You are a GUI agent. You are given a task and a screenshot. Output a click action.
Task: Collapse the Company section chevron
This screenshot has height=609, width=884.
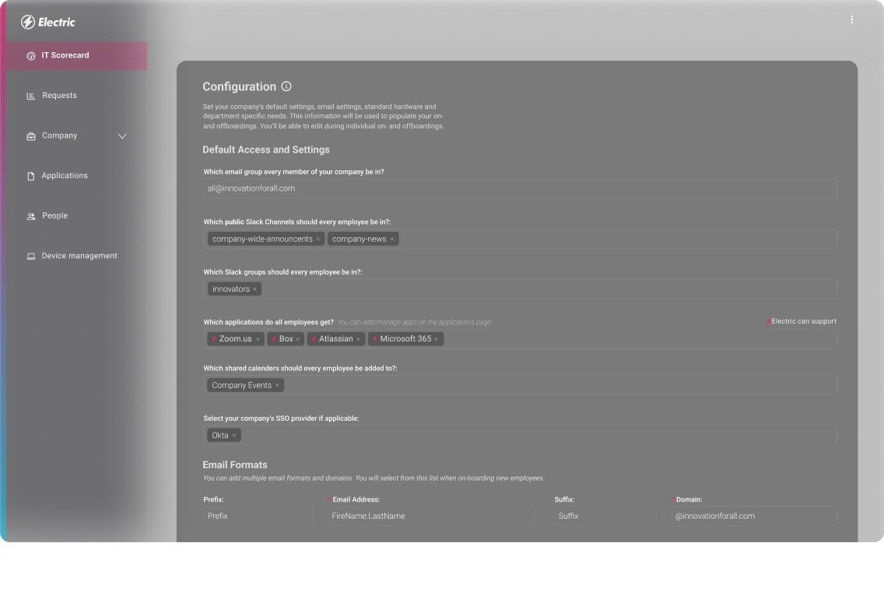pyautogui.click(x=122, y=135)
